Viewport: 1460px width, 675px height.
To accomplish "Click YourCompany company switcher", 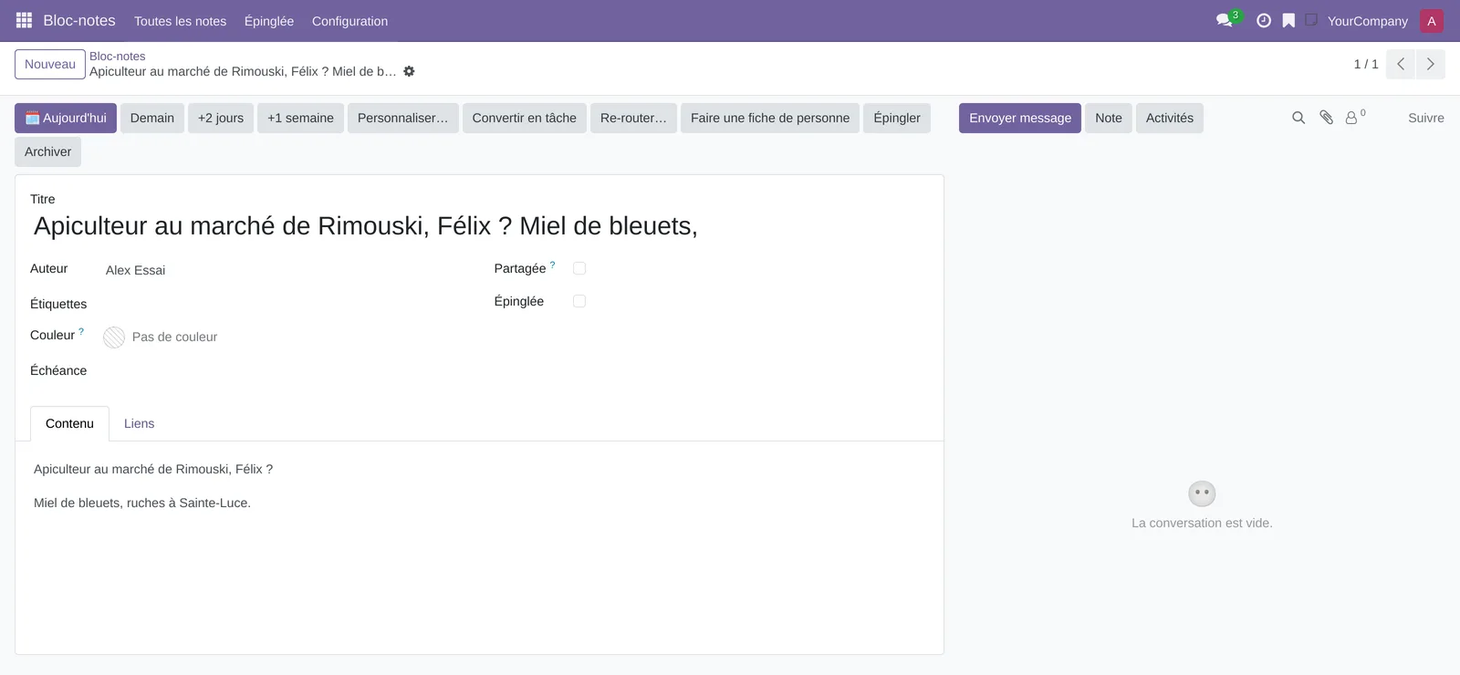I will pyautogui.click(x=1367, y=21).
